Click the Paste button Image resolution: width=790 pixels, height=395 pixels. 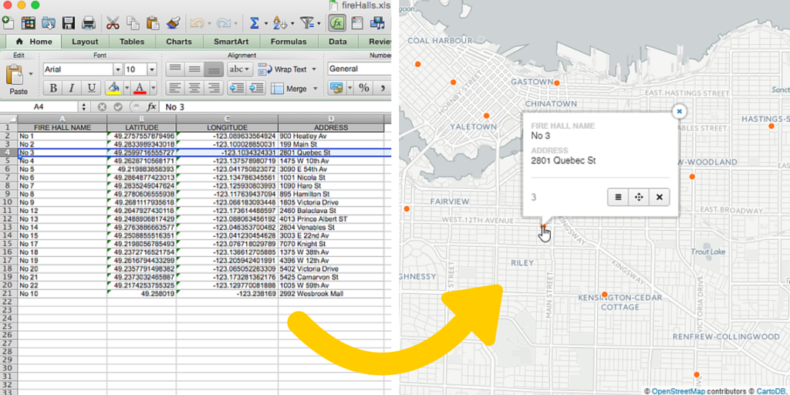19,79
